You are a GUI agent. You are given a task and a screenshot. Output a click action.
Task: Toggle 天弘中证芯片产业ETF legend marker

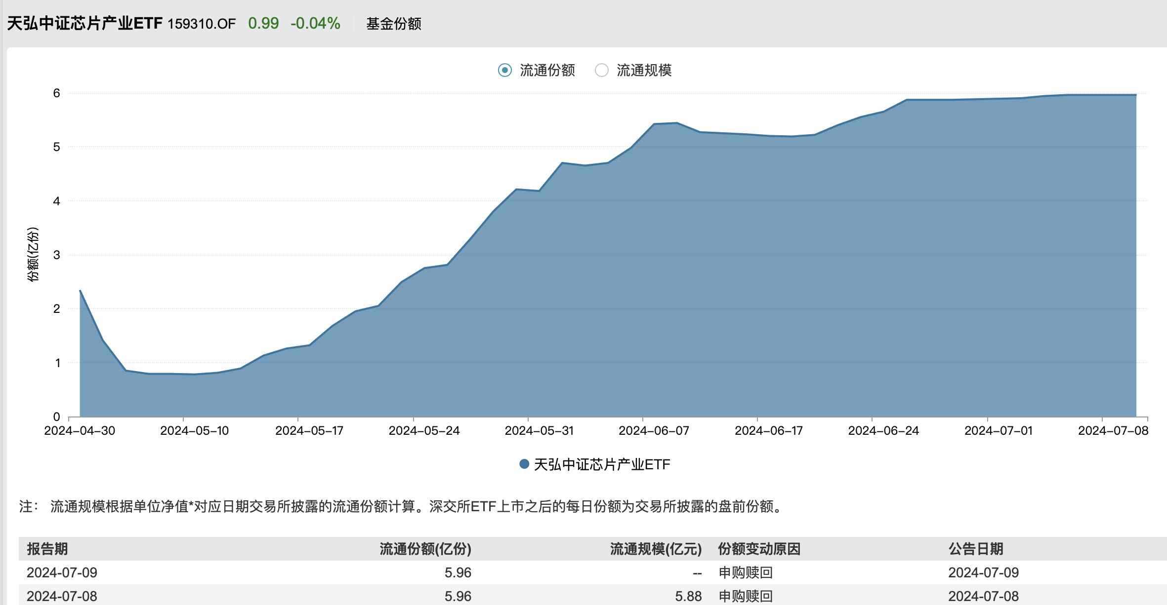click(524, 464)
